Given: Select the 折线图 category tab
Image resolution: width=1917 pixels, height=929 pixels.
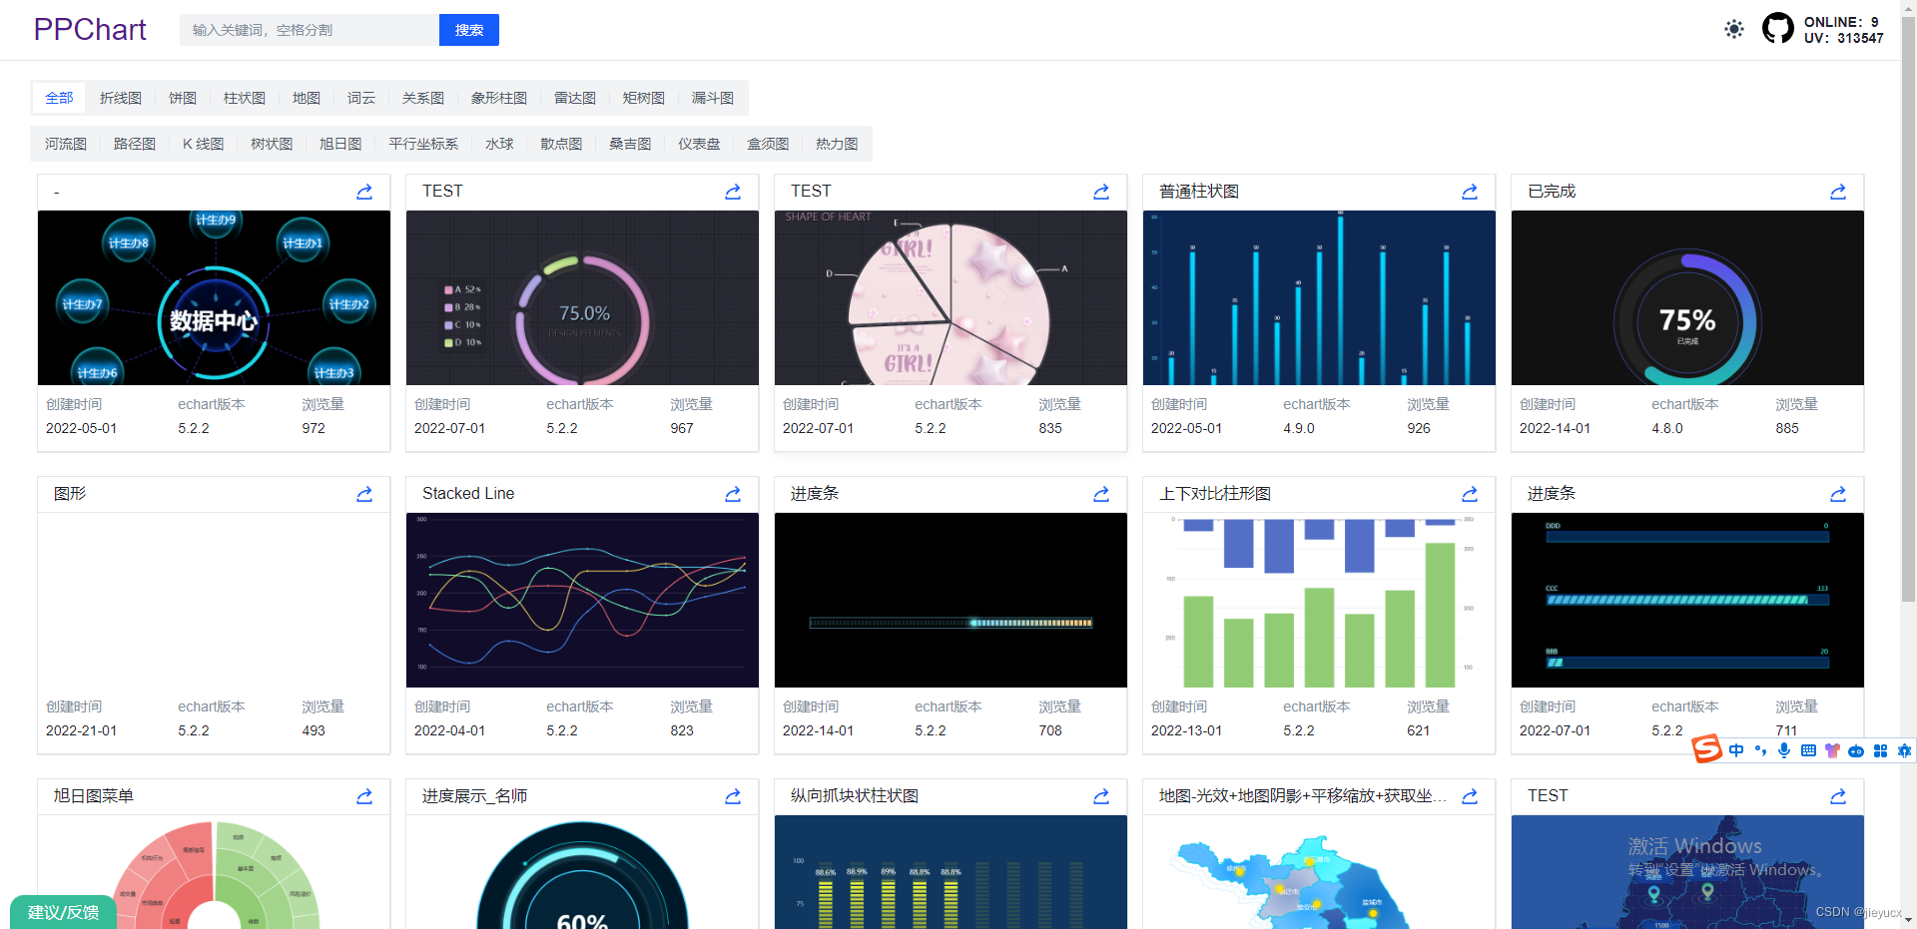Looking at the screenshot, I should pyautogui.click(x=121, y=98).
